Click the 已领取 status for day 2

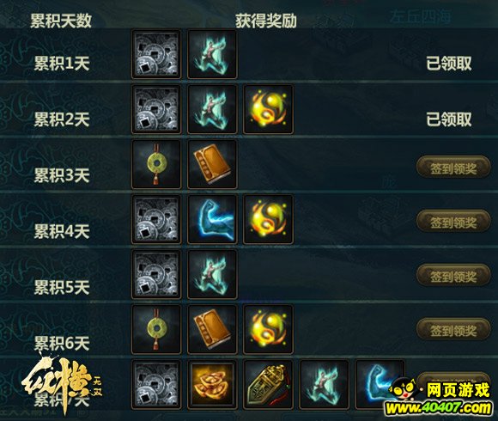[x=449, y=119]
